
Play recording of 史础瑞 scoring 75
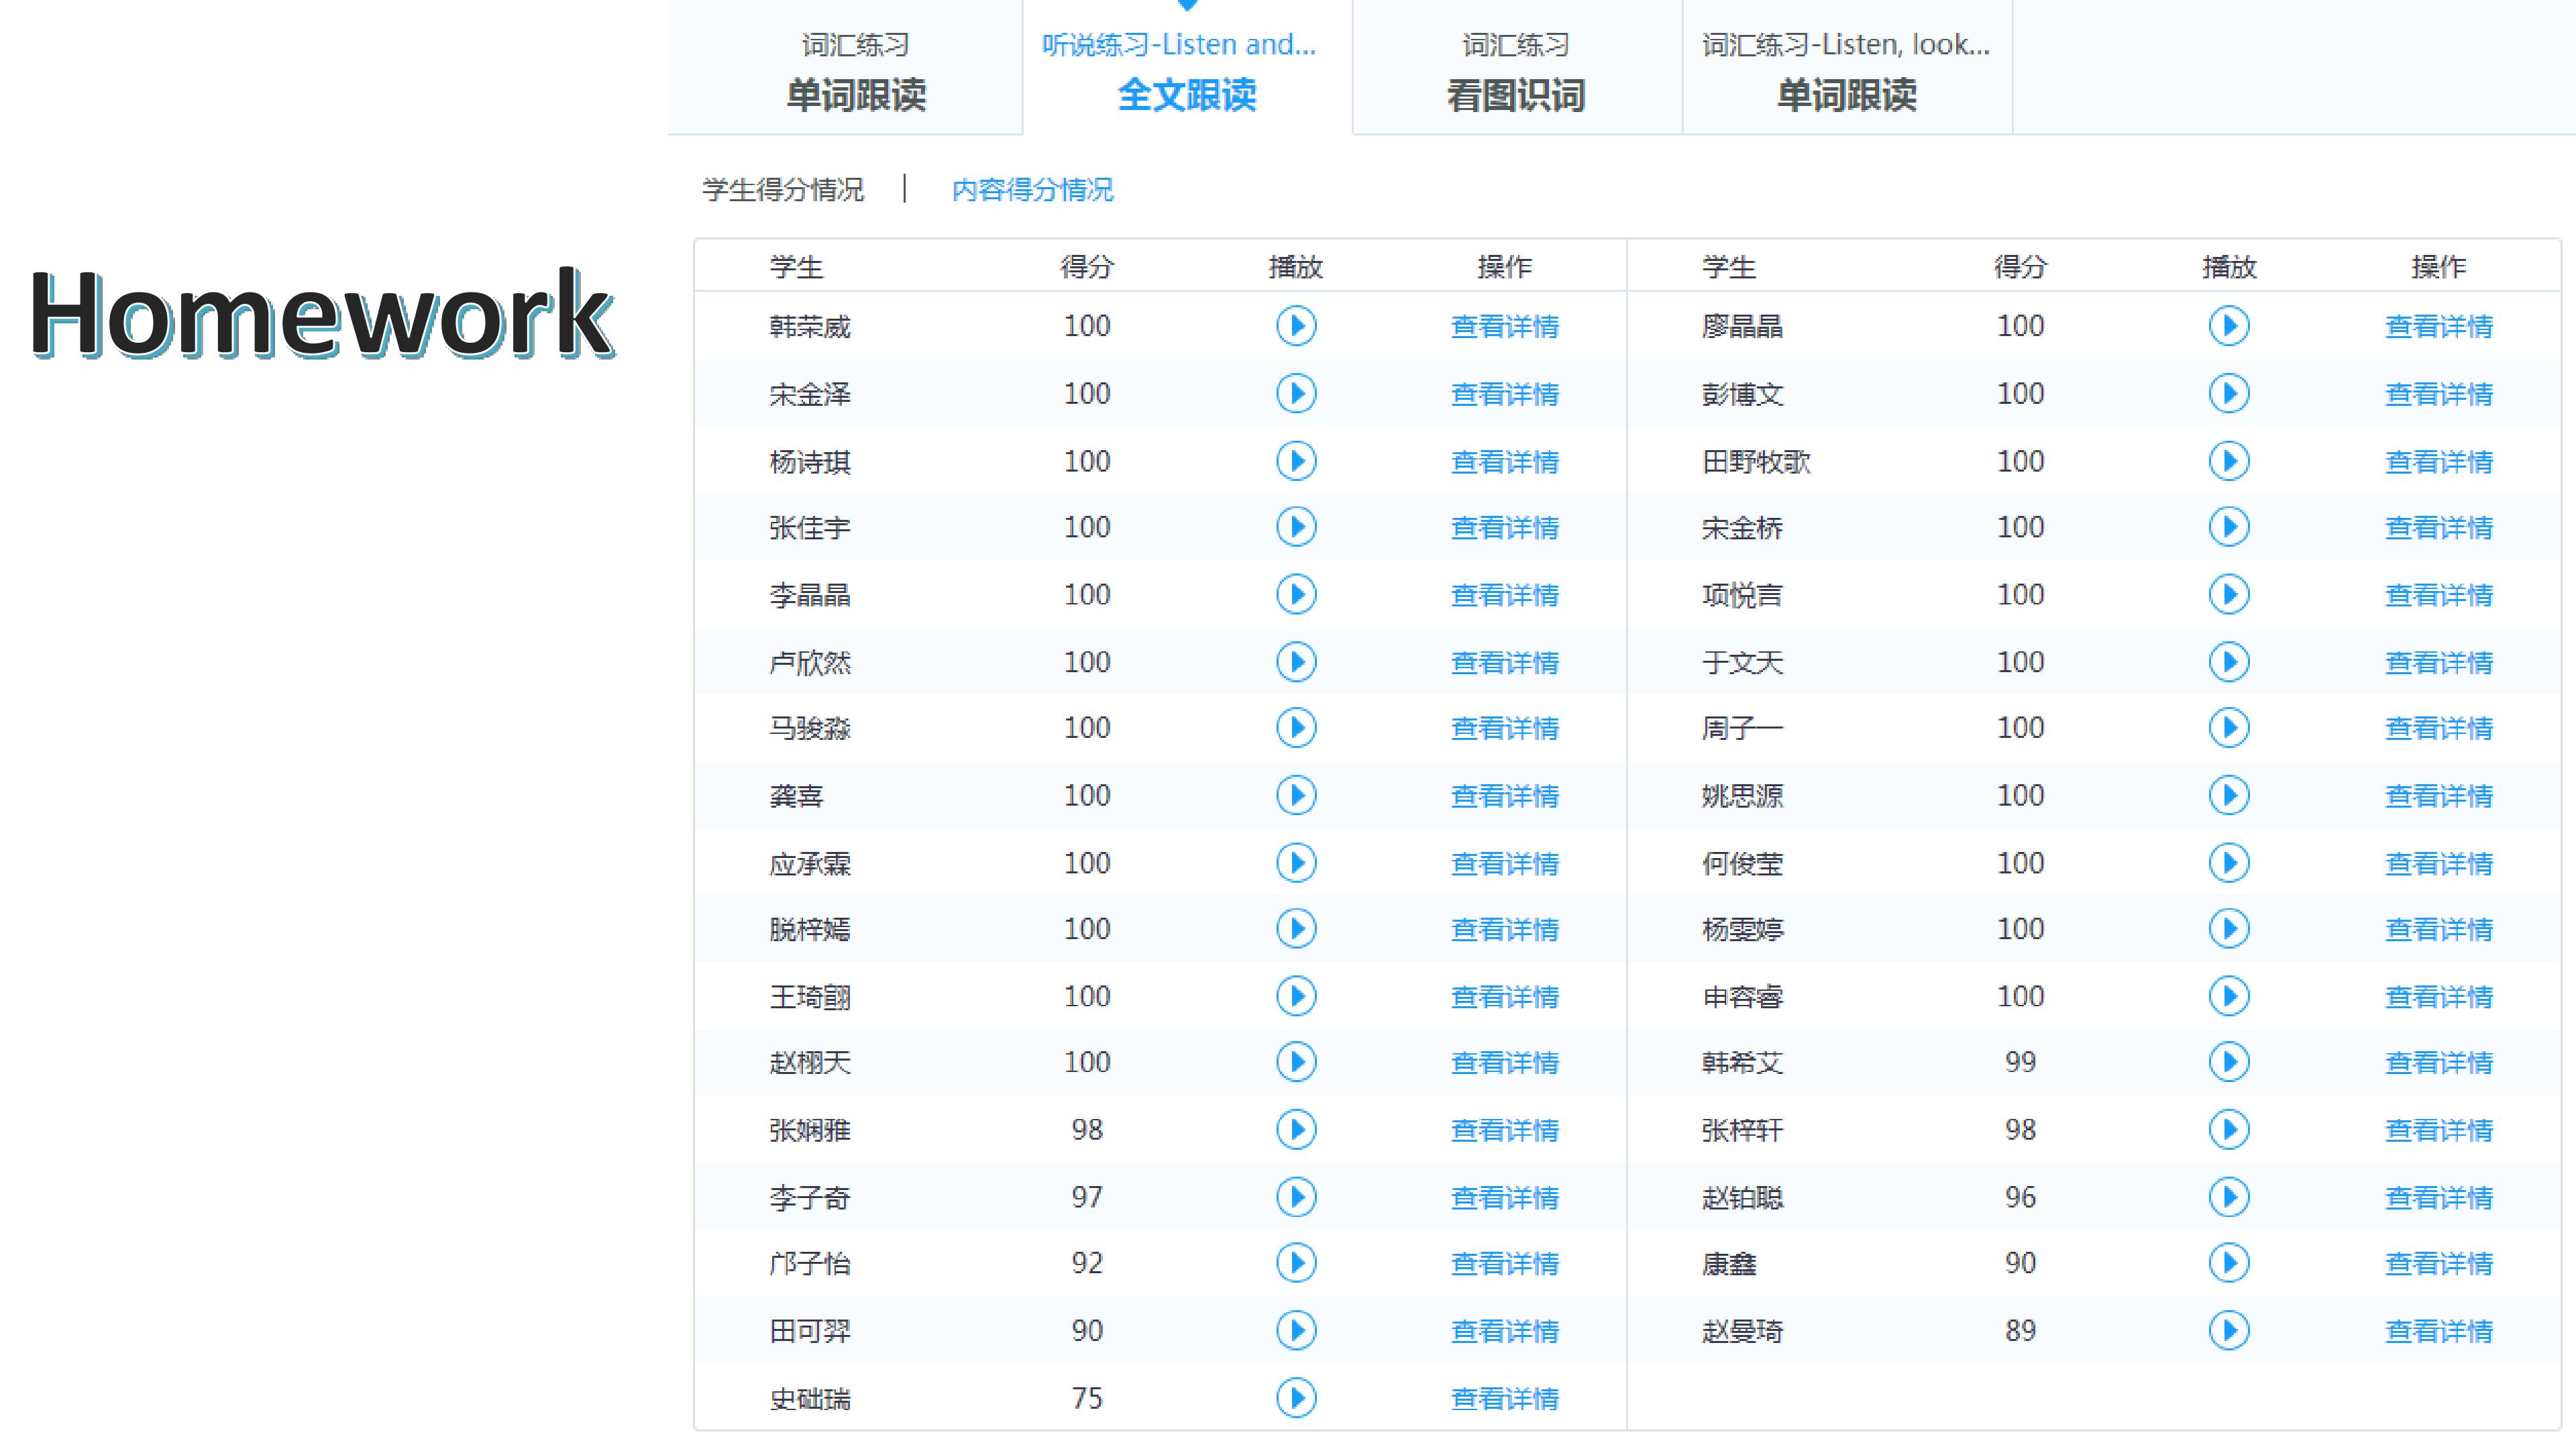(x=1296, y=1397)
